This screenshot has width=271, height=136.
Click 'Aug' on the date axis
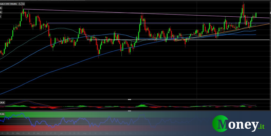[84, 133]
